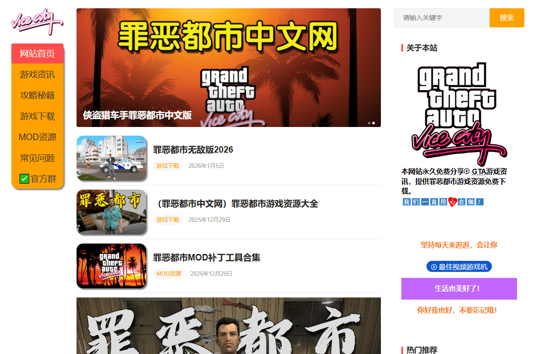Open the MOD资源 menu item
Screen dimensions: 537x354
click(37, 137)
